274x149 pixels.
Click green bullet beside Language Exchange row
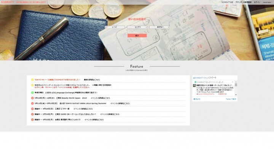[x=32, y=93]
